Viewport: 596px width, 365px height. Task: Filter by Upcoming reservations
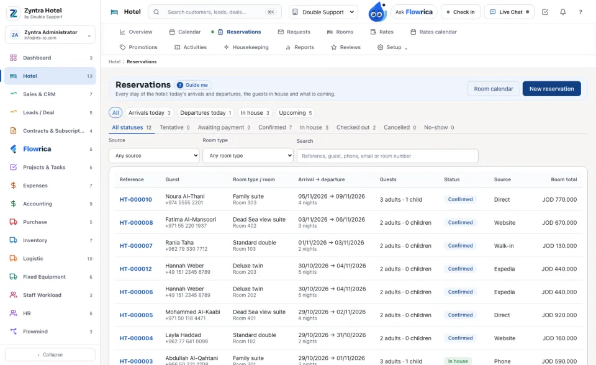pyautogui.click(x=296, y=113)
